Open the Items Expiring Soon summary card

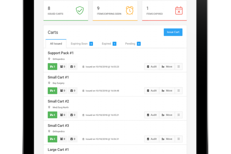click(x=115, y=11)
